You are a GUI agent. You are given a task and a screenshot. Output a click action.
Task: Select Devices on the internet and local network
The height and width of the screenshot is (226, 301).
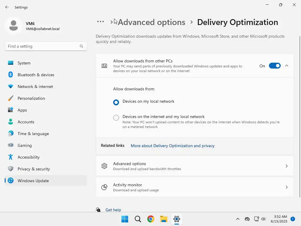pyautogui.click(x=116, y=118)
